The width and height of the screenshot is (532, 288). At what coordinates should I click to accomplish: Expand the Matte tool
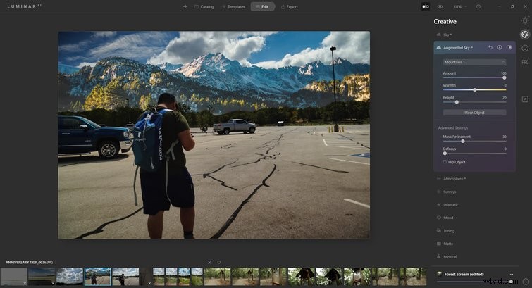(448, 244)
